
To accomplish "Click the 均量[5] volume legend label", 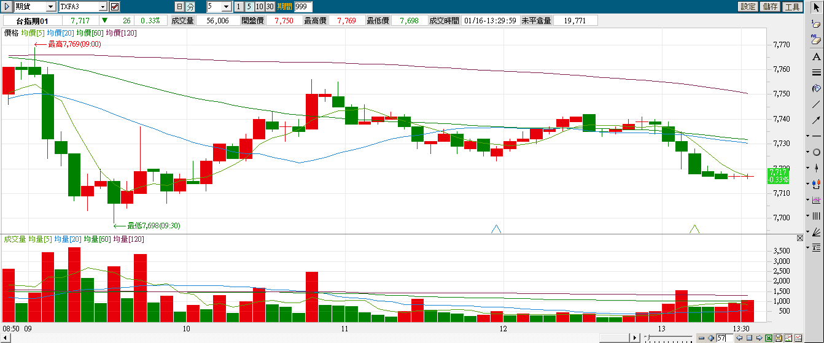I will (x=40, y=239).
